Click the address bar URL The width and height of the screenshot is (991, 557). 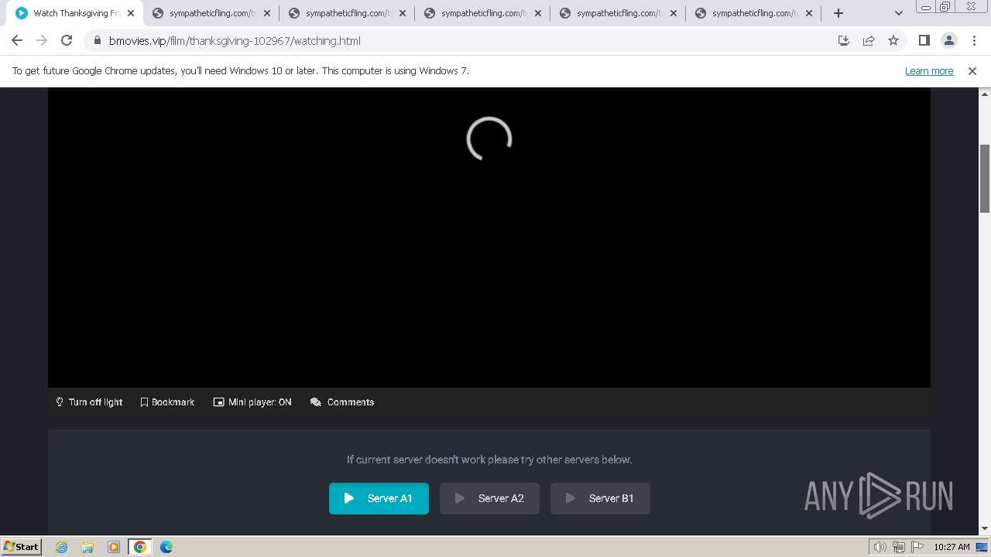click(235, 40)
